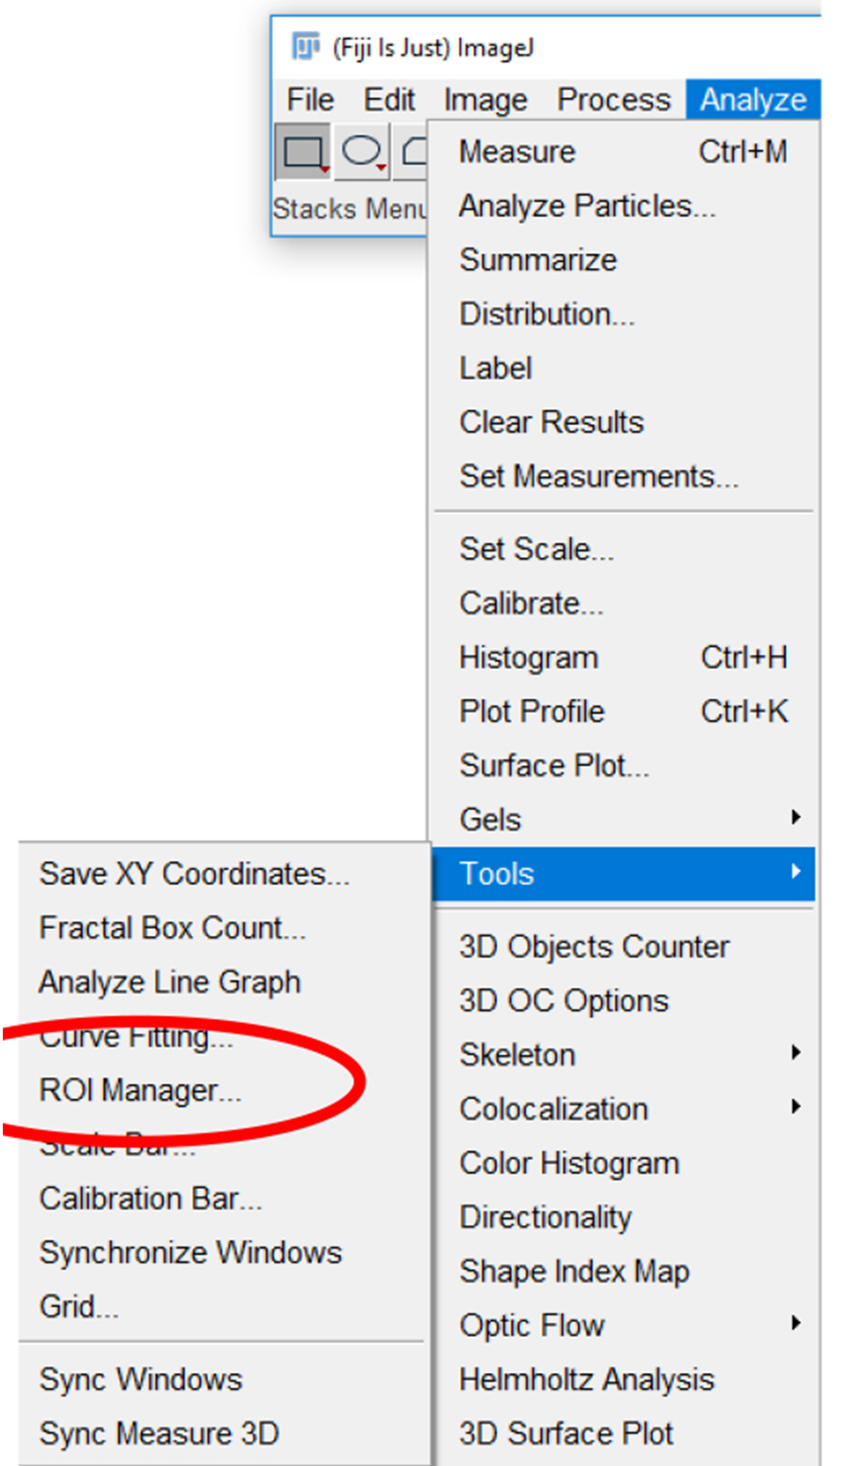
Task: Choose Sync Windows entry
Action: (x=223, y=1379)
